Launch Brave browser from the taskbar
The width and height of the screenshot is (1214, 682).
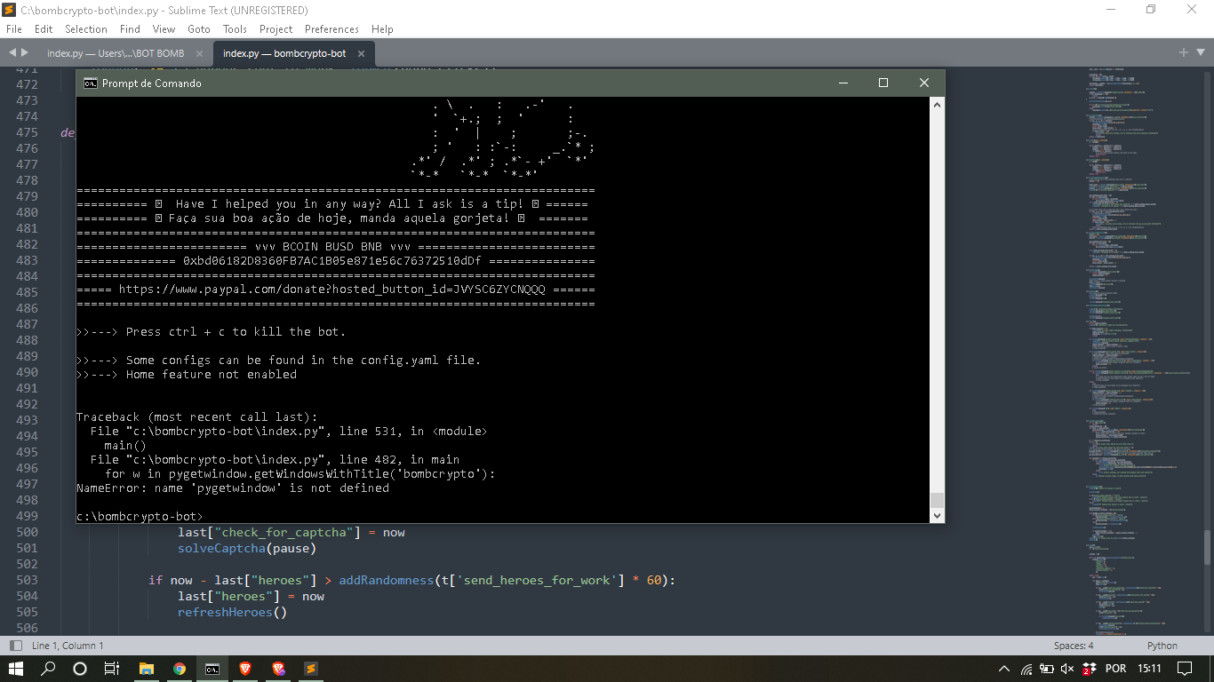[244, 667]
